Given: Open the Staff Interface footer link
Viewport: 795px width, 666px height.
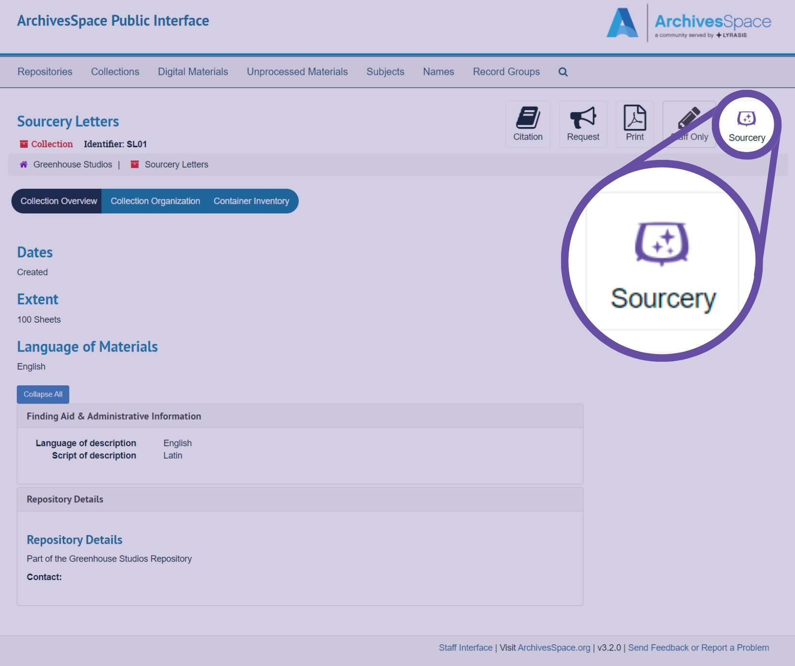Looking at the screenshot, I should pyautogui.click(x=465, y=648).
